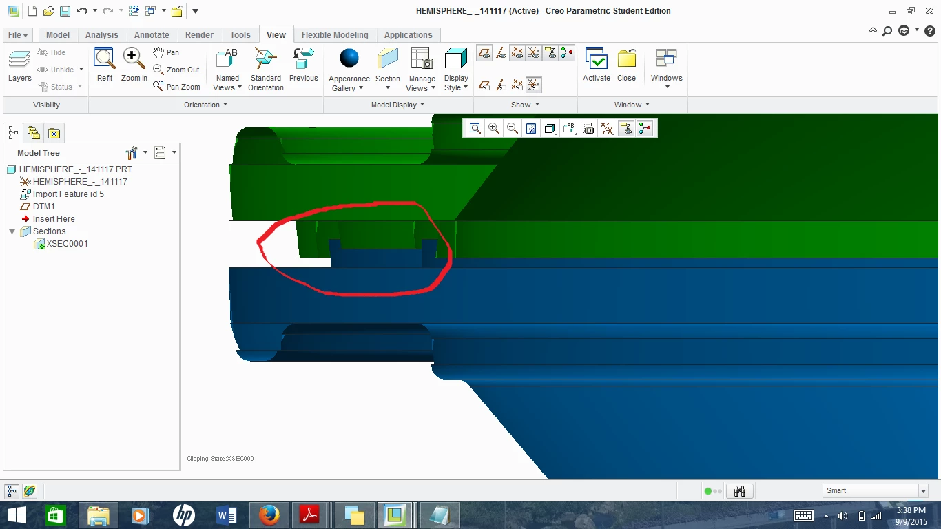941x529 pixels.
Task: Open the Tools ribbon tab
Action: pos(240,34)
